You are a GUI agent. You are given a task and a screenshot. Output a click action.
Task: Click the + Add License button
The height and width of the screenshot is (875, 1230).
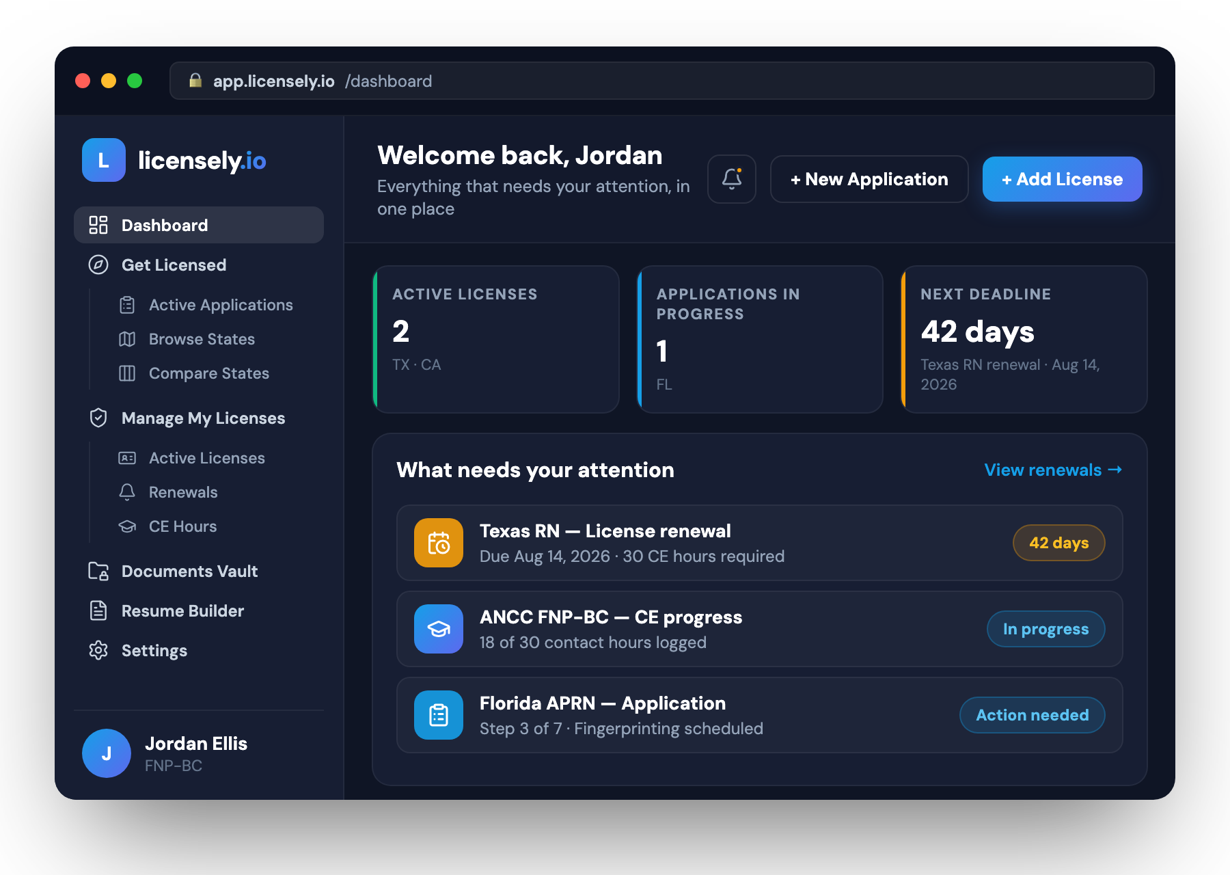coord(1063,179)
